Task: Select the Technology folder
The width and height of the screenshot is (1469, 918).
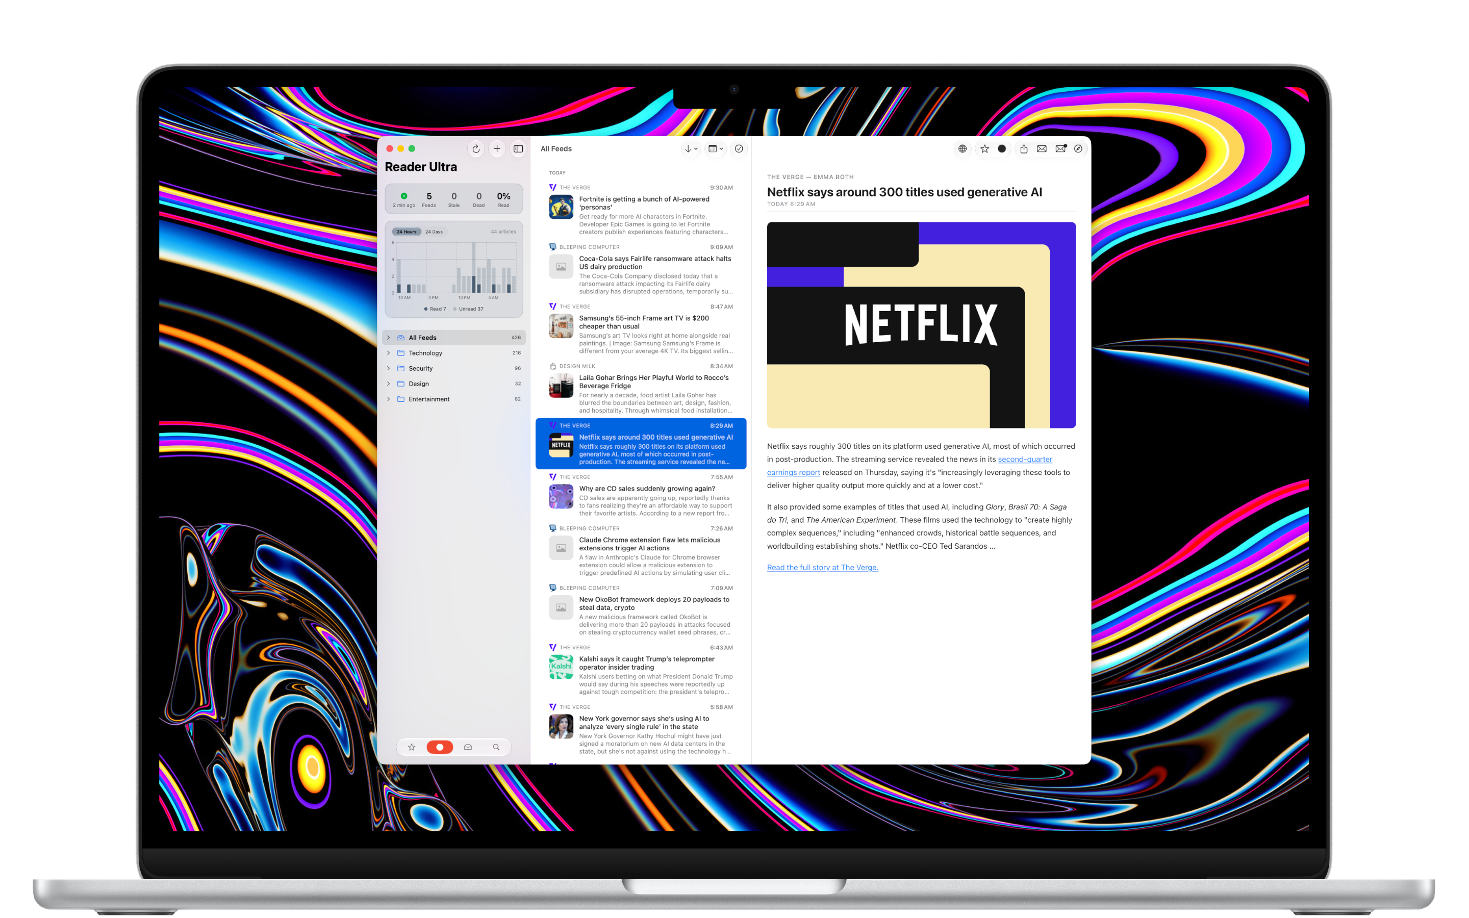Action: pos(453,353)
